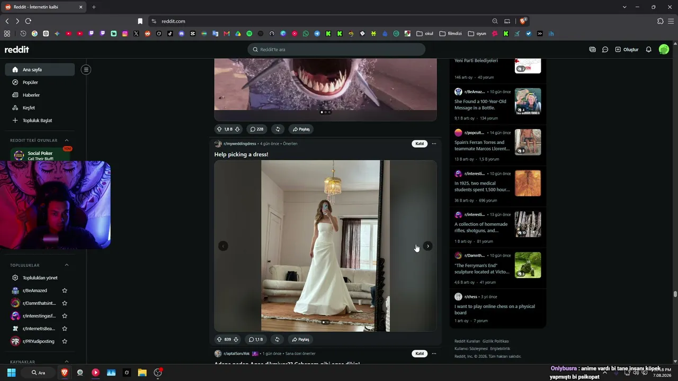Collapse the REDDIT'TEKİ OYUNLAR section
The height and width of the screenshot is (381, 678).
(x=67, y=140)
